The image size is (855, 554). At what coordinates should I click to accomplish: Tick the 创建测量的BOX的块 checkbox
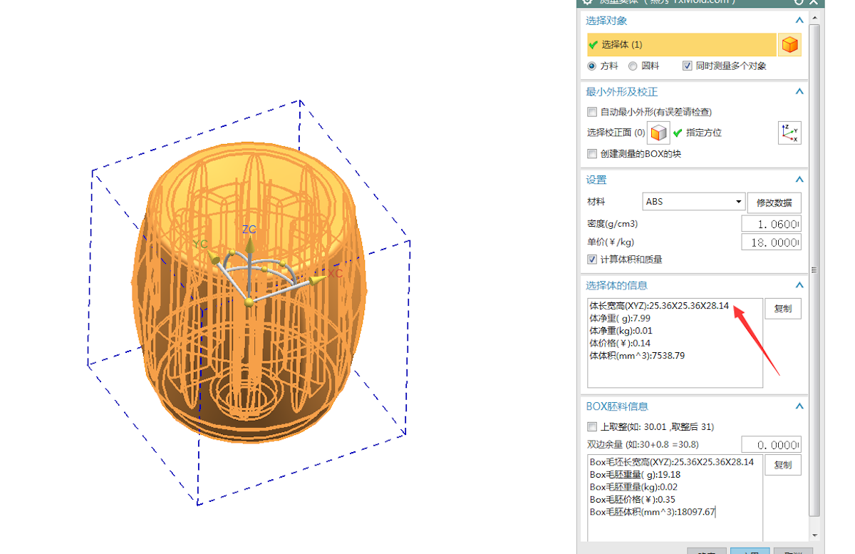(x=591, y=154)
